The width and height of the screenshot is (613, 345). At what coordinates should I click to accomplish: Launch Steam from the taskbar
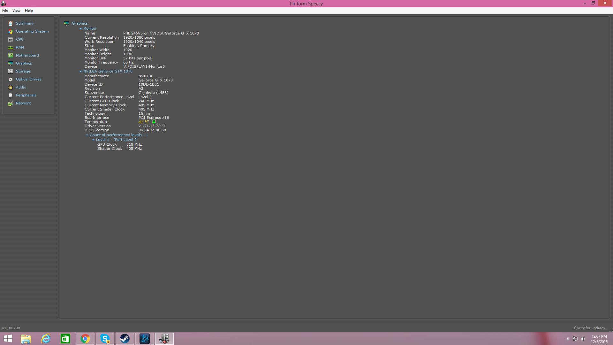click(125, 339)
